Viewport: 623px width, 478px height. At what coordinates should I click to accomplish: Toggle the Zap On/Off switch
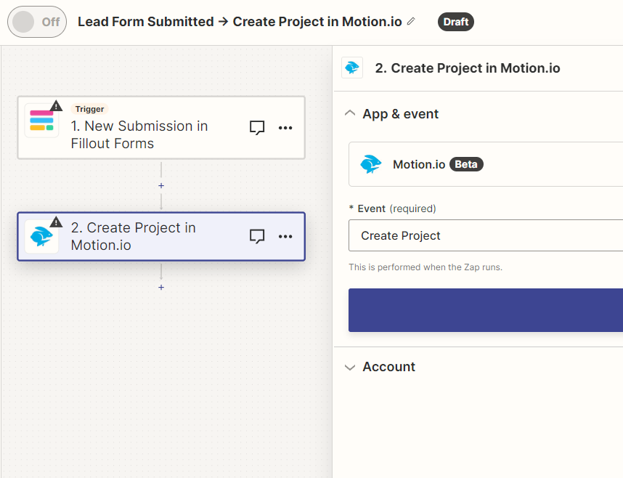point(36,22)
